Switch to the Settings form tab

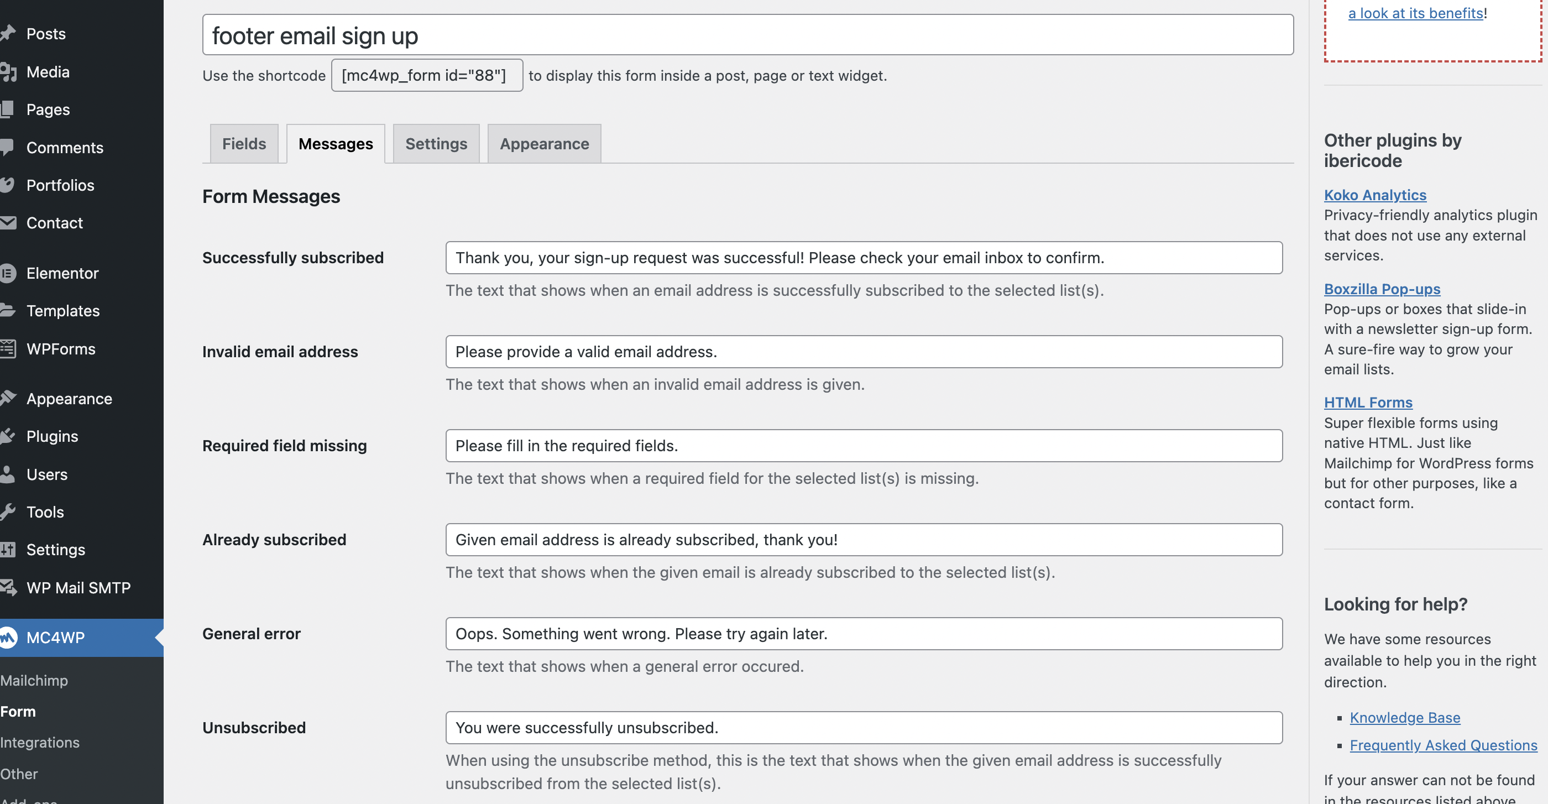[436, 144]
